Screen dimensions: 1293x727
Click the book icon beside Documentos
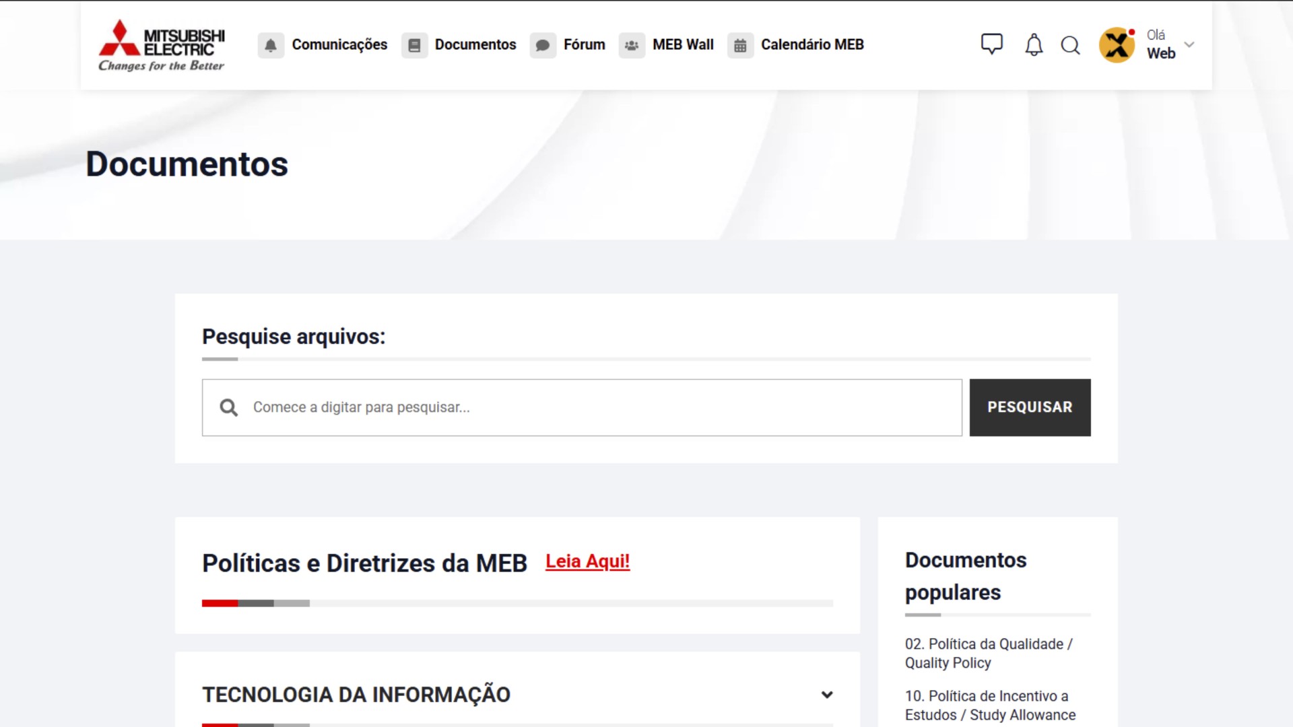pos(414,45)
